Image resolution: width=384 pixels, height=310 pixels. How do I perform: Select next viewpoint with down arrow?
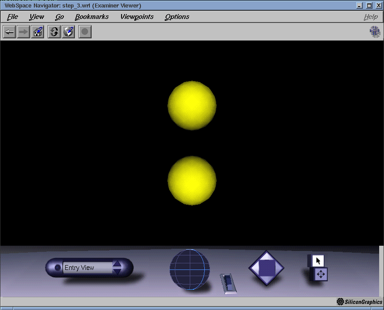coord(117,271)
